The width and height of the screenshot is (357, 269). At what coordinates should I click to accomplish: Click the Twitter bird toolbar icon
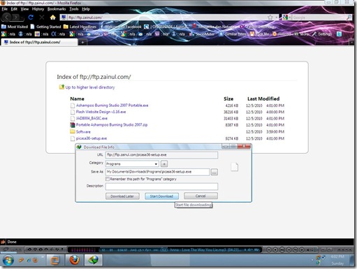click(339, 34)
